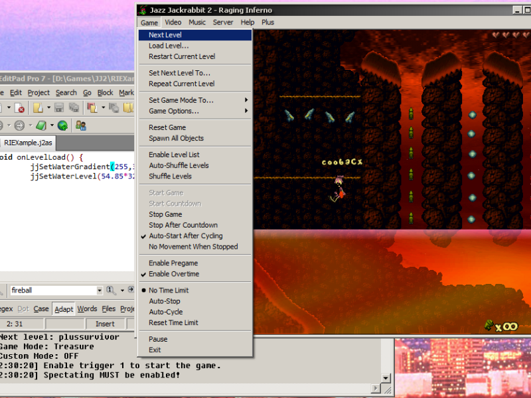The height and width of the screenshot is (398, 531).
Task: Click the green notepad icon in EditPad toolbar
Action: [41, 126]
